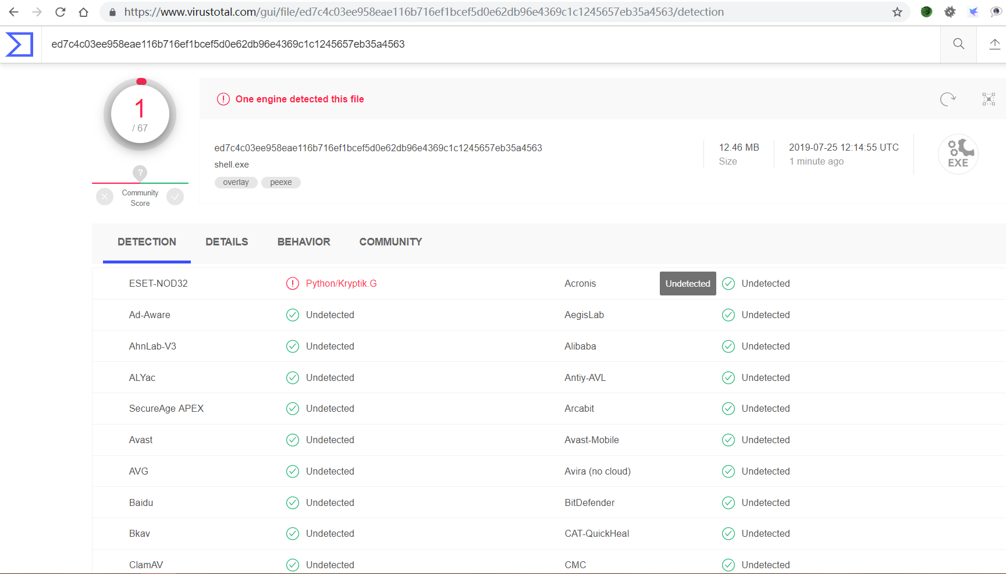
Task: Reload the page with refresh icon
Action: pyautogui.click(x=60, y=12)
